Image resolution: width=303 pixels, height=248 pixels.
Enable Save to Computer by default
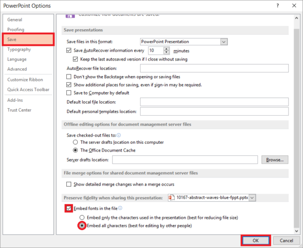pos(68,93)
